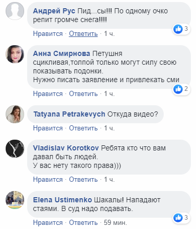Like Анна Смирнова's comment via Нравится
196x229 pixels.
tap(48, 94)
